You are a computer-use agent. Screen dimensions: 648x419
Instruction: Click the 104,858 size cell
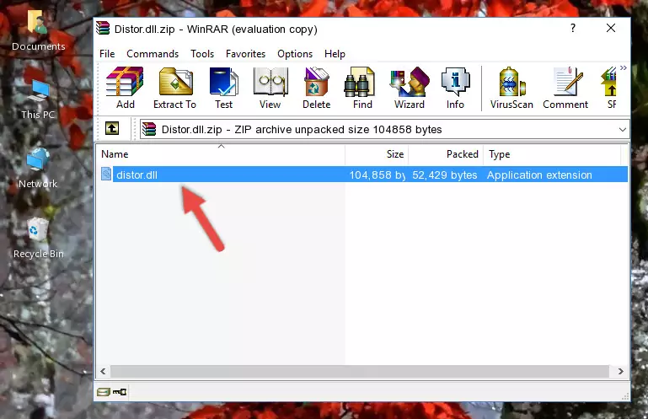[x=377, y=175]
